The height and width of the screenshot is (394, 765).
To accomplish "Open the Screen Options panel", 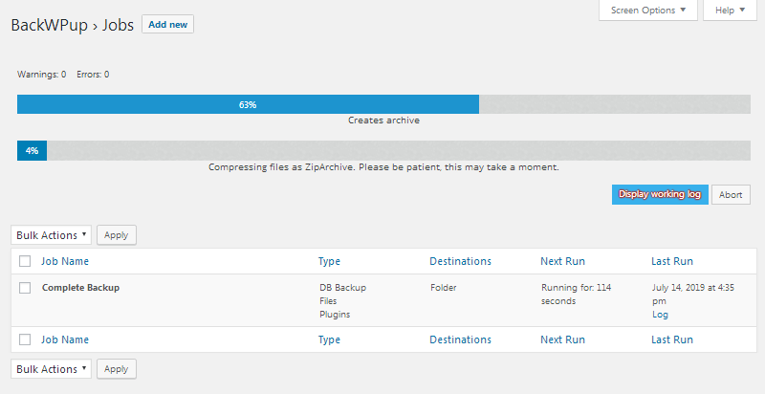I will [x=648, y=11].
